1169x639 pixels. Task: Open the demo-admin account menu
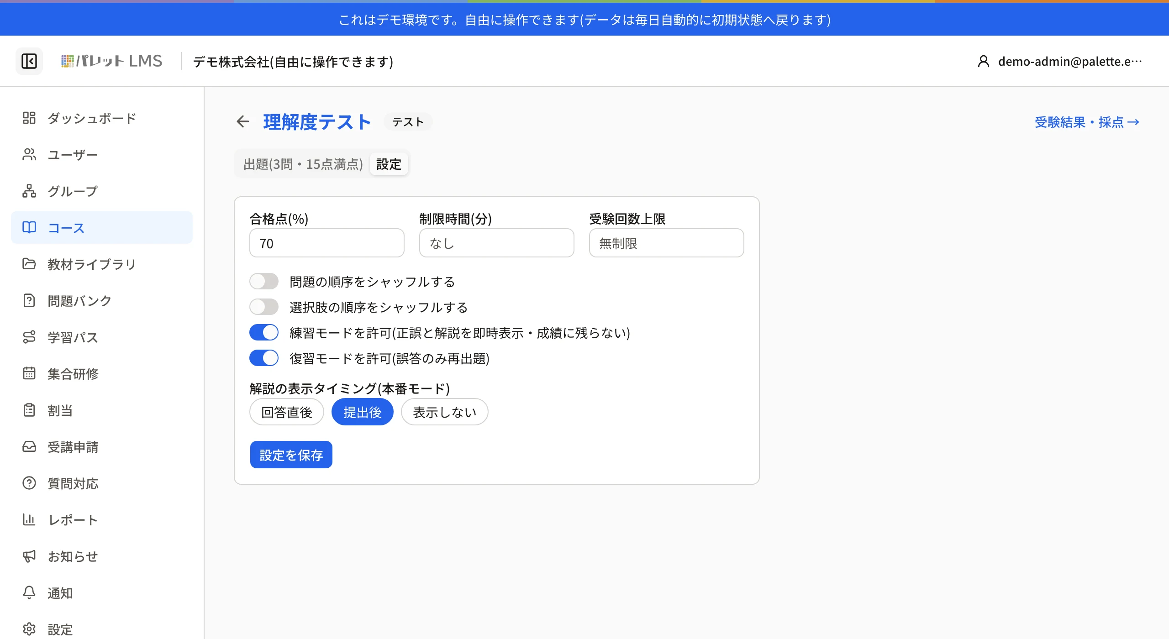[x=1059, y=61]
